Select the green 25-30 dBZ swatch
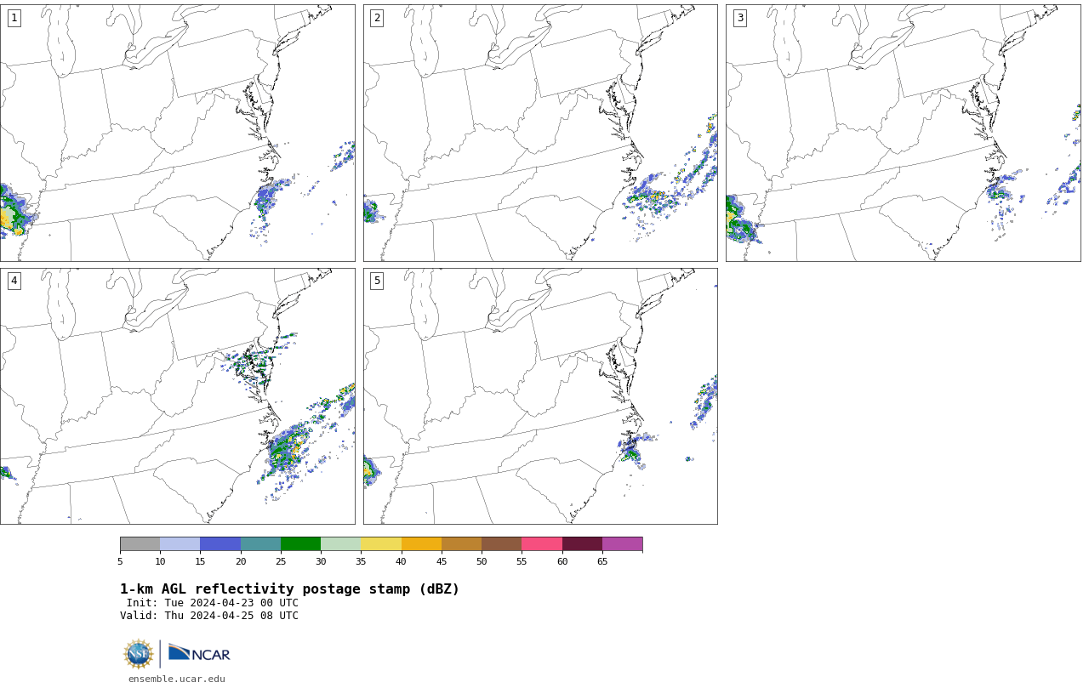Viewport: 1089px width, 688px height. (x=300, y=544)
